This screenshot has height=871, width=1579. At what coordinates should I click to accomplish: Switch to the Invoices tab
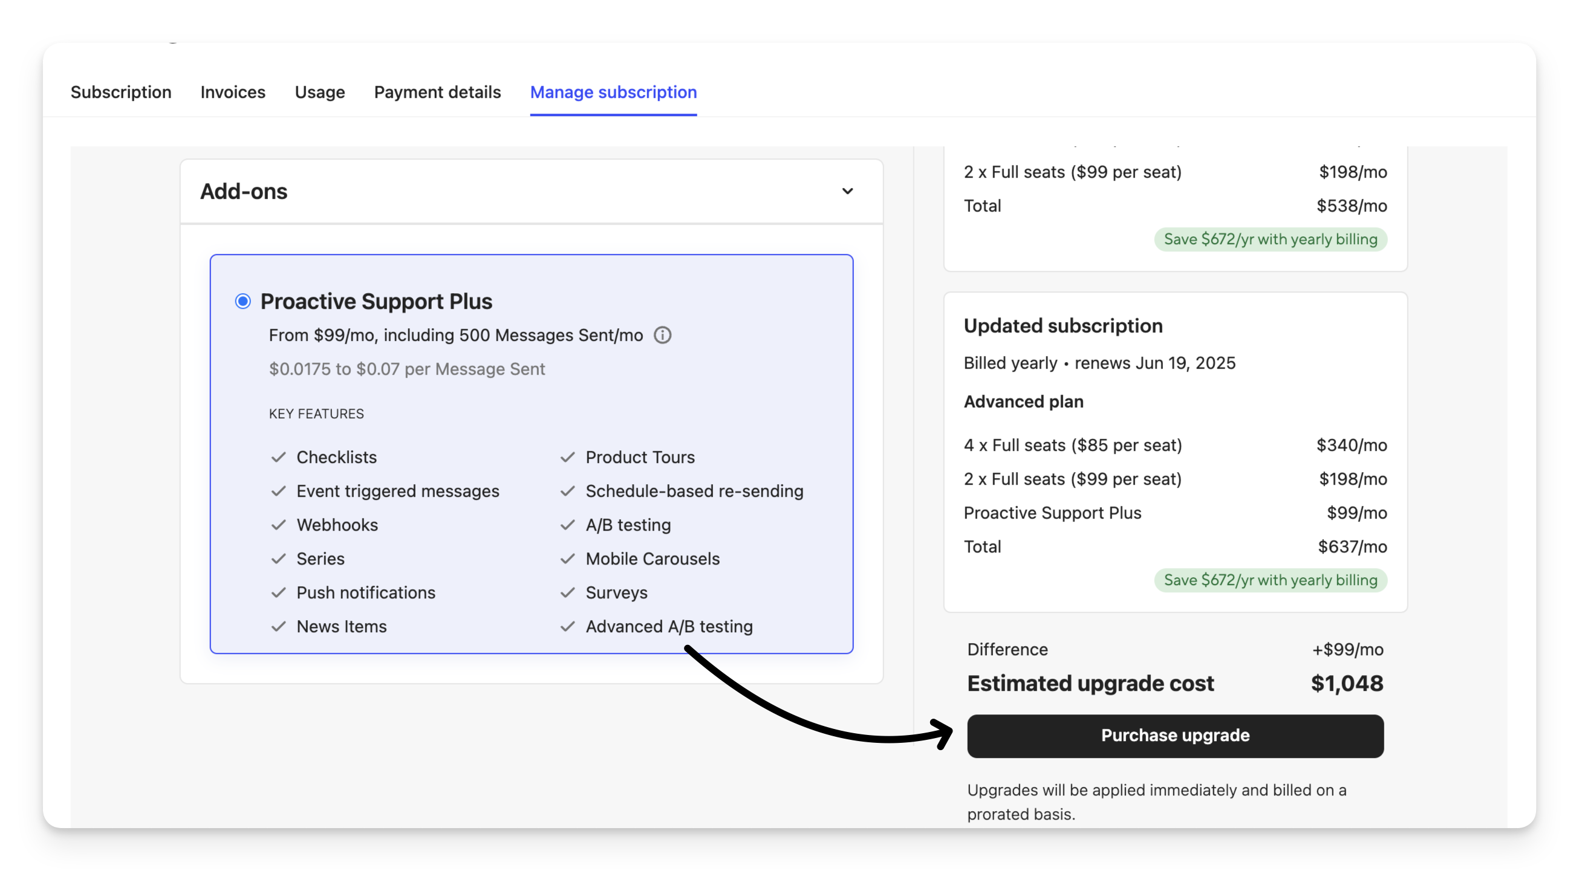tap(233, 92)
